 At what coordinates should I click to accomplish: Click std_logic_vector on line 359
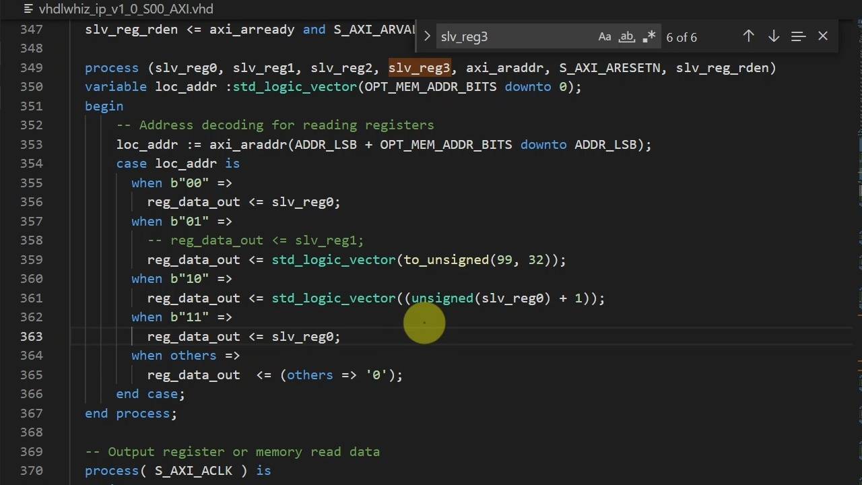pyautogui.click(x=333, y=259)
